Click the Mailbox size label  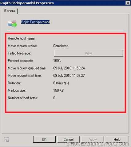17,90
